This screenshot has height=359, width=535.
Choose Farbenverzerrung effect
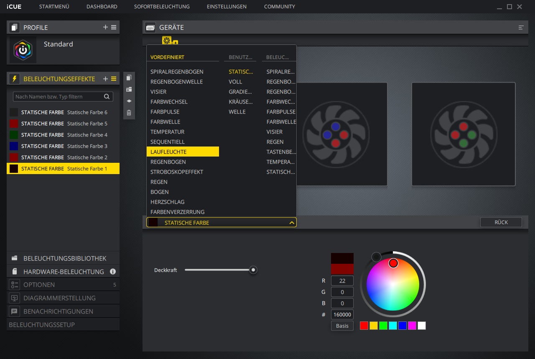[x=183, y=212]
